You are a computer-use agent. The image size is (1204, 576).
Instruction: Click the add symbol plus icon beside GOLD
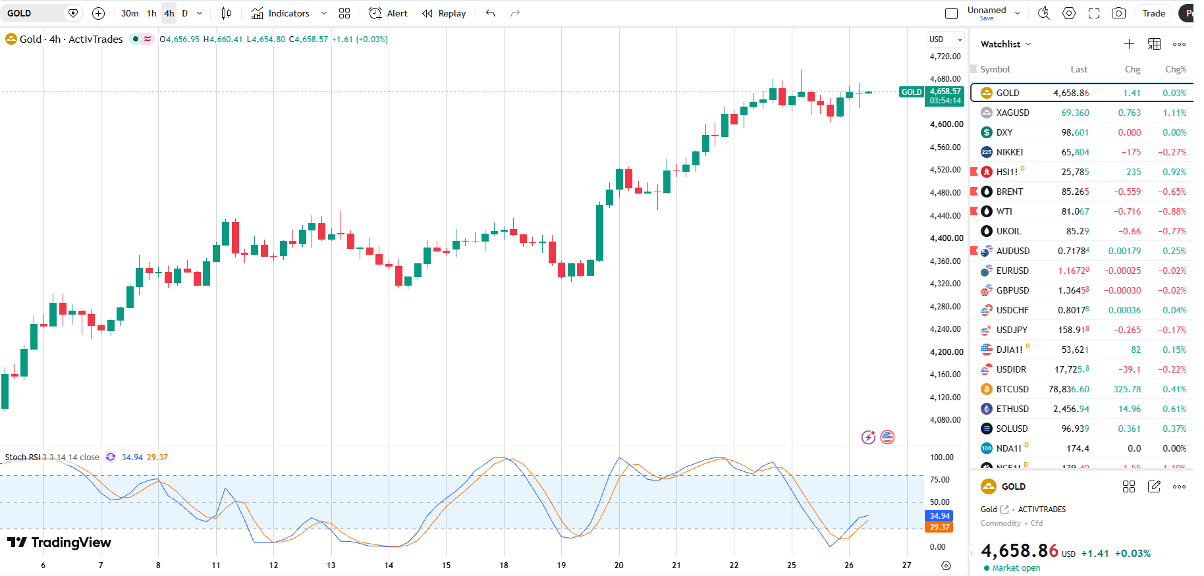point(99,13)
